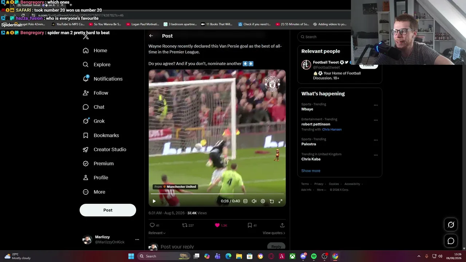Open options for Mbaye trend
Screen dimensions: 466x262
point(376,105)
